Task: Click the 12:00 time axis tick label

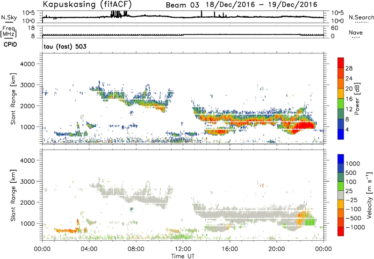Action: pyautogui.click(x=183, y=249)
